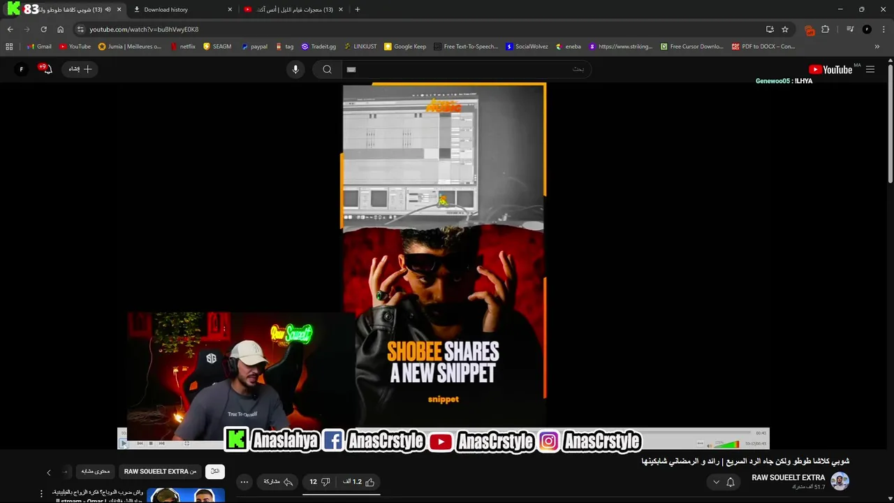Select the 'من RAW SOUEELT EXTRA' chip
The image size is (894, 503).
[160, 472]
